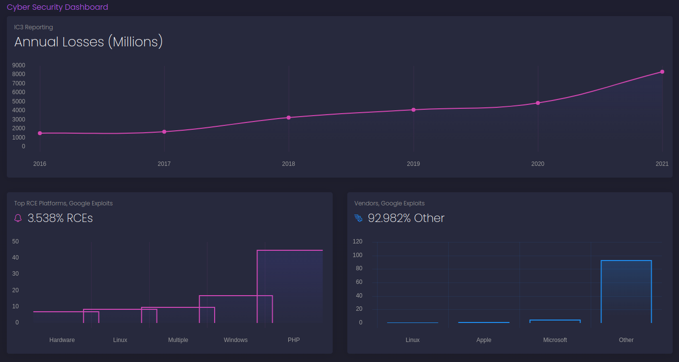
Task: Select the 2018 point on the losses chart
Action: pyautogui.click(x=288, y=117)
